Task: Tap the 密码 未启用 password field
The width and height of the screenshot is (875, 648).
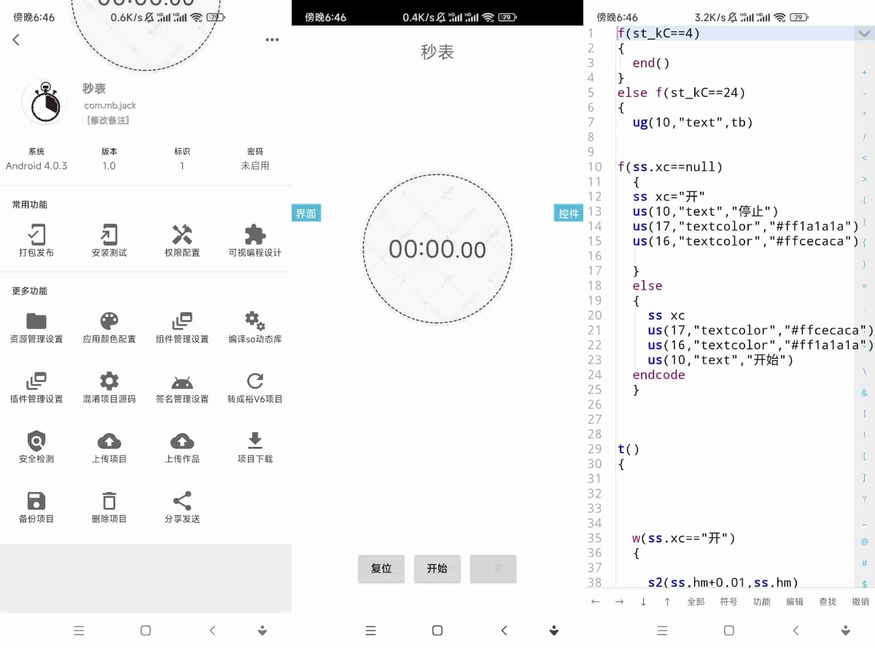Action: 255,159
